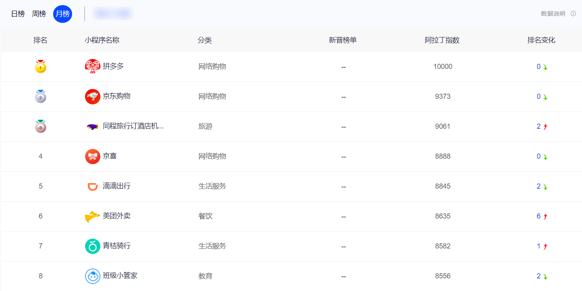Click rank number 8 in 班级小管家 row

click(x=41, y=276)
